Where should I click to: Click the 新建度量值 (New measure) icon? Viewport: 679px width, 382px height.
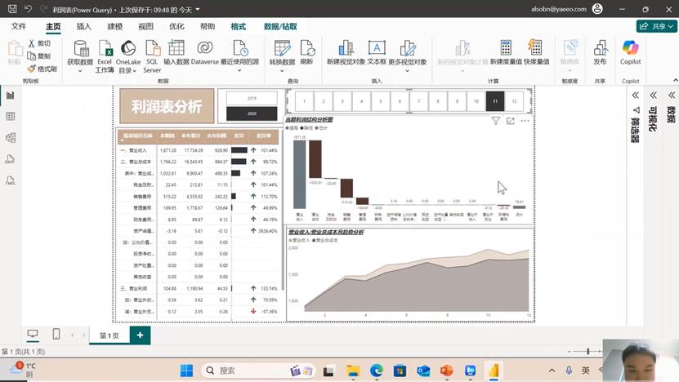tap(506, 49)
